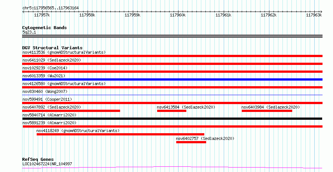Image resolution: width=333 pixels, height=172 pixels.
Task: Open the nsv6403984 (Sedlazeck2020) label
Action: pos(271,107)
